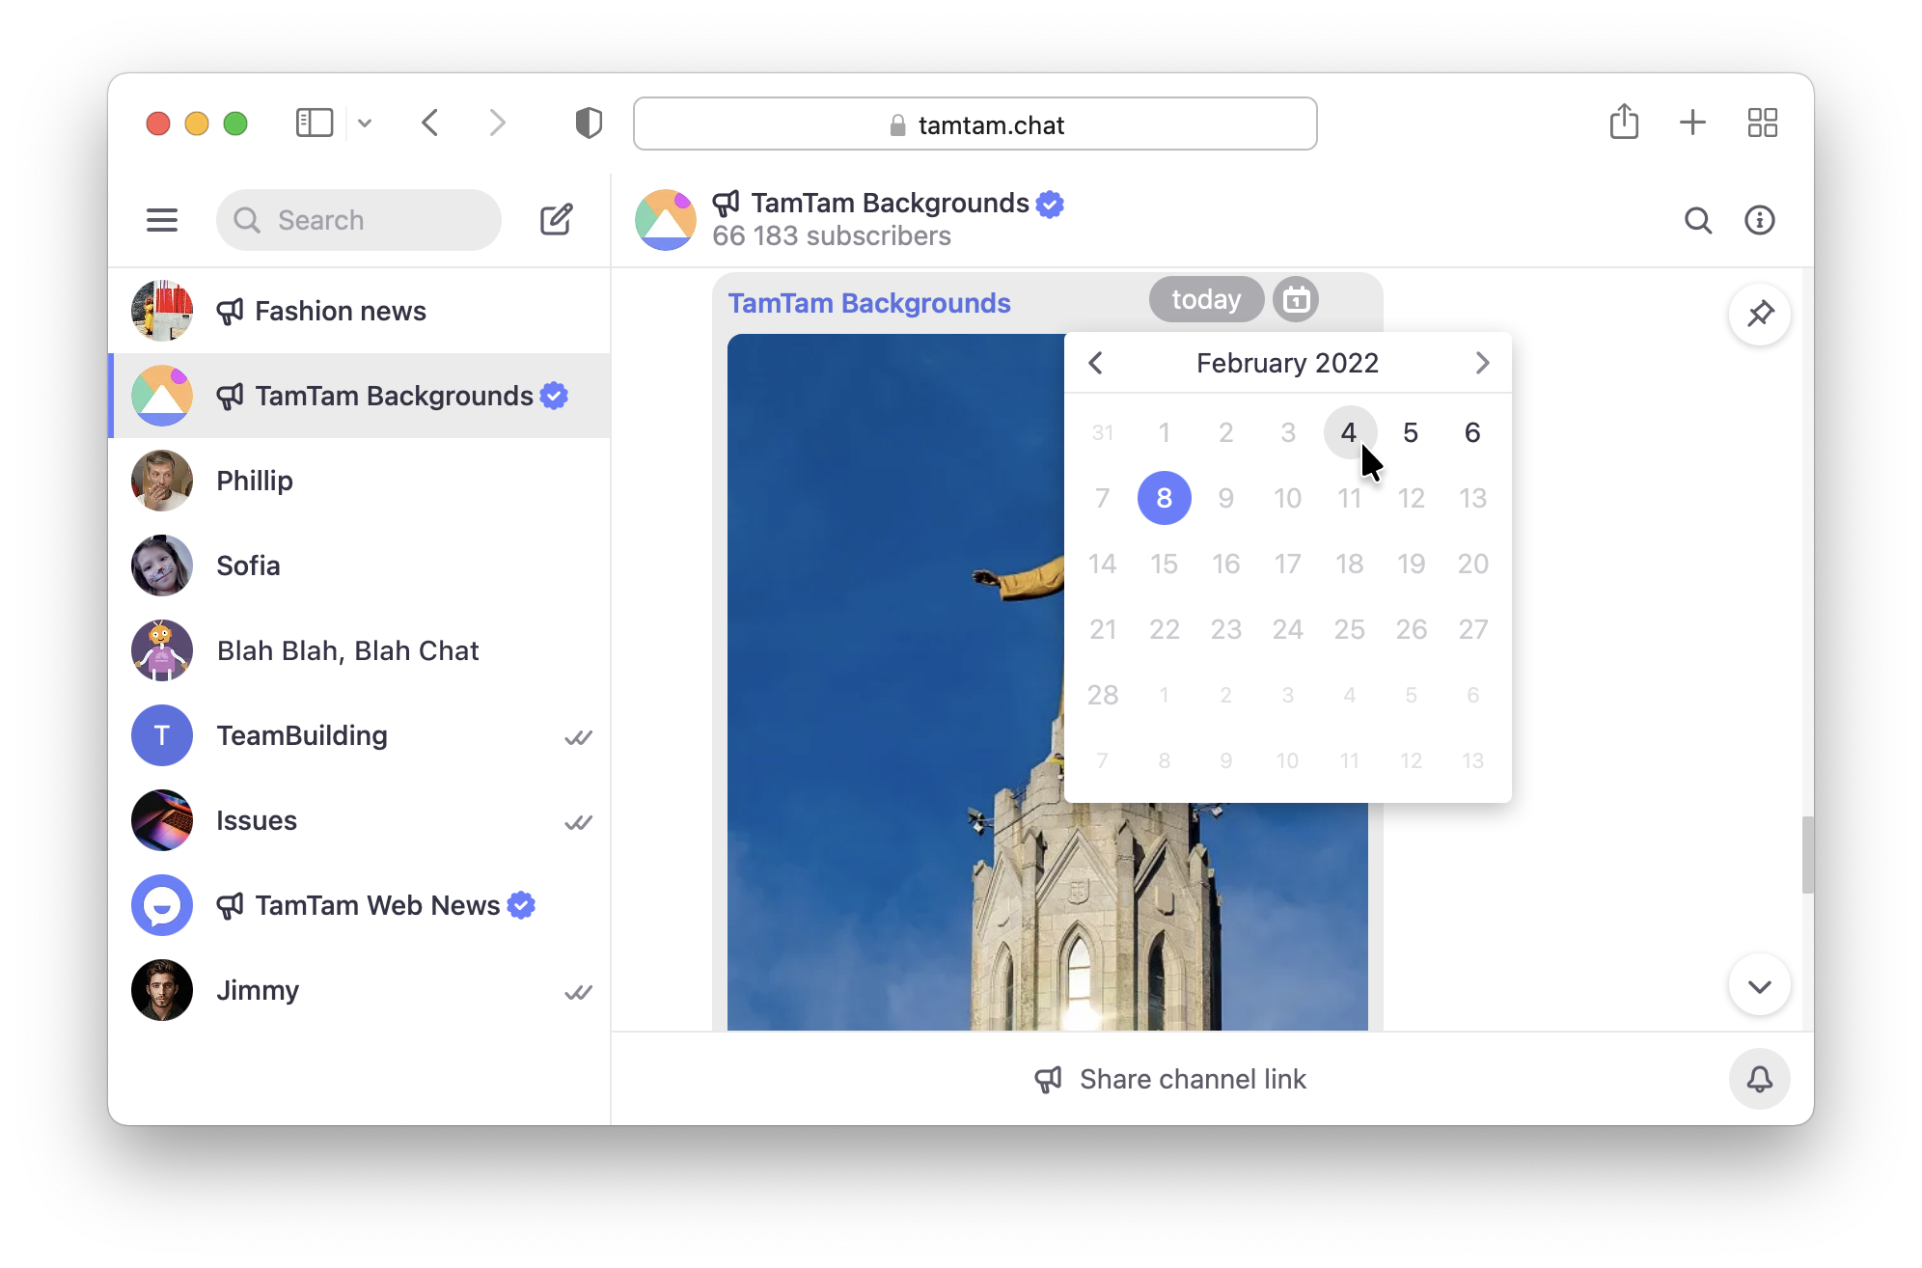Image resolution: width=1922 pixels, height=1268 pixels.
Task: Click the Search chats field
Action: [359, 220]
